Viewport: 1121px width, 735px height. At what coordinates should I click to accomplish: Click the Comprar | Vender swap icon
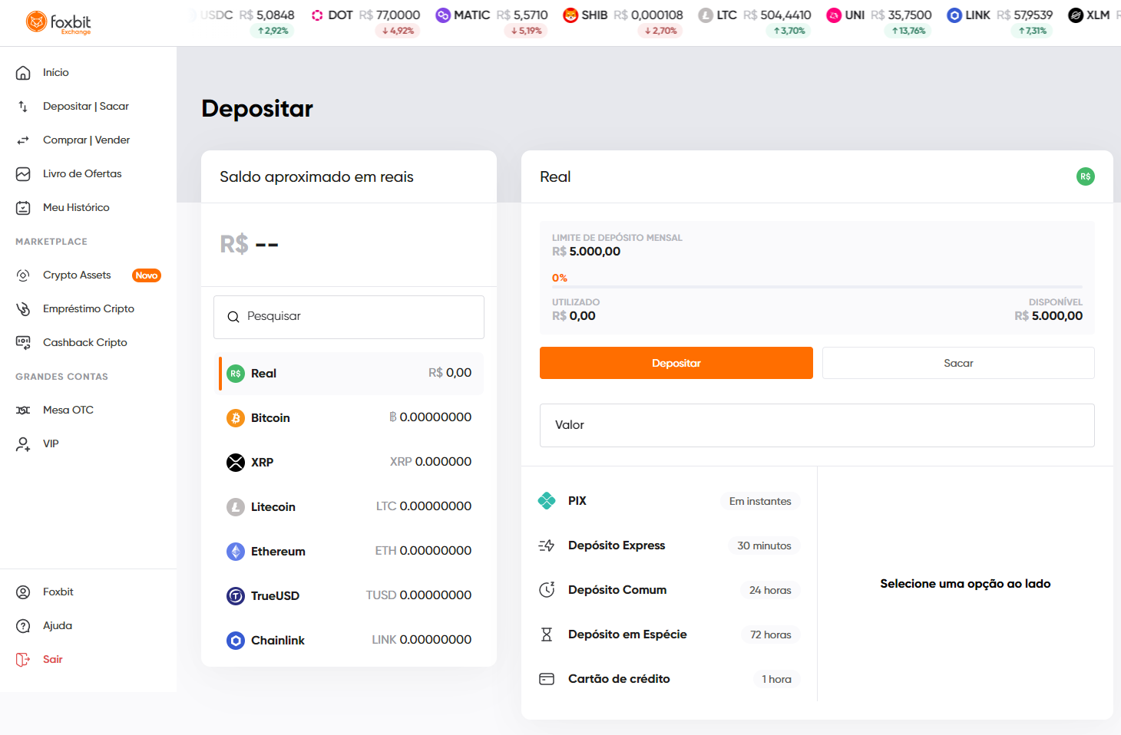pyautogui.click(x=23, y=140)
